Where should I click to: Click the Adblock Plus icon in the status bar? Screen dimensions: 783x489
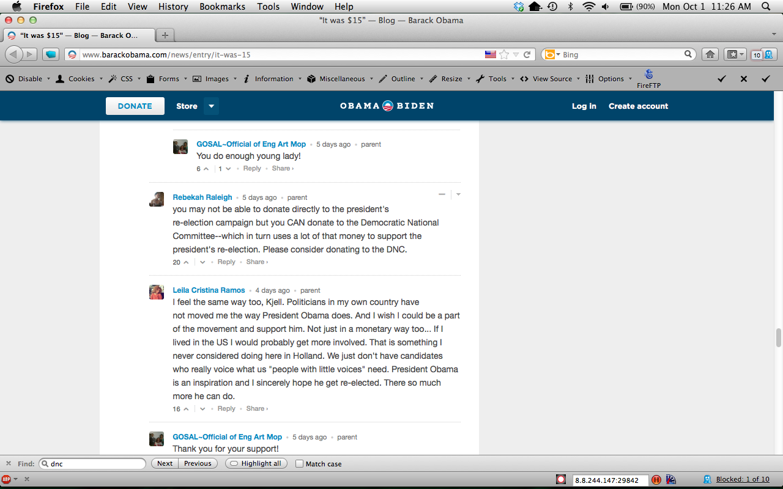(x=6, y=479)
